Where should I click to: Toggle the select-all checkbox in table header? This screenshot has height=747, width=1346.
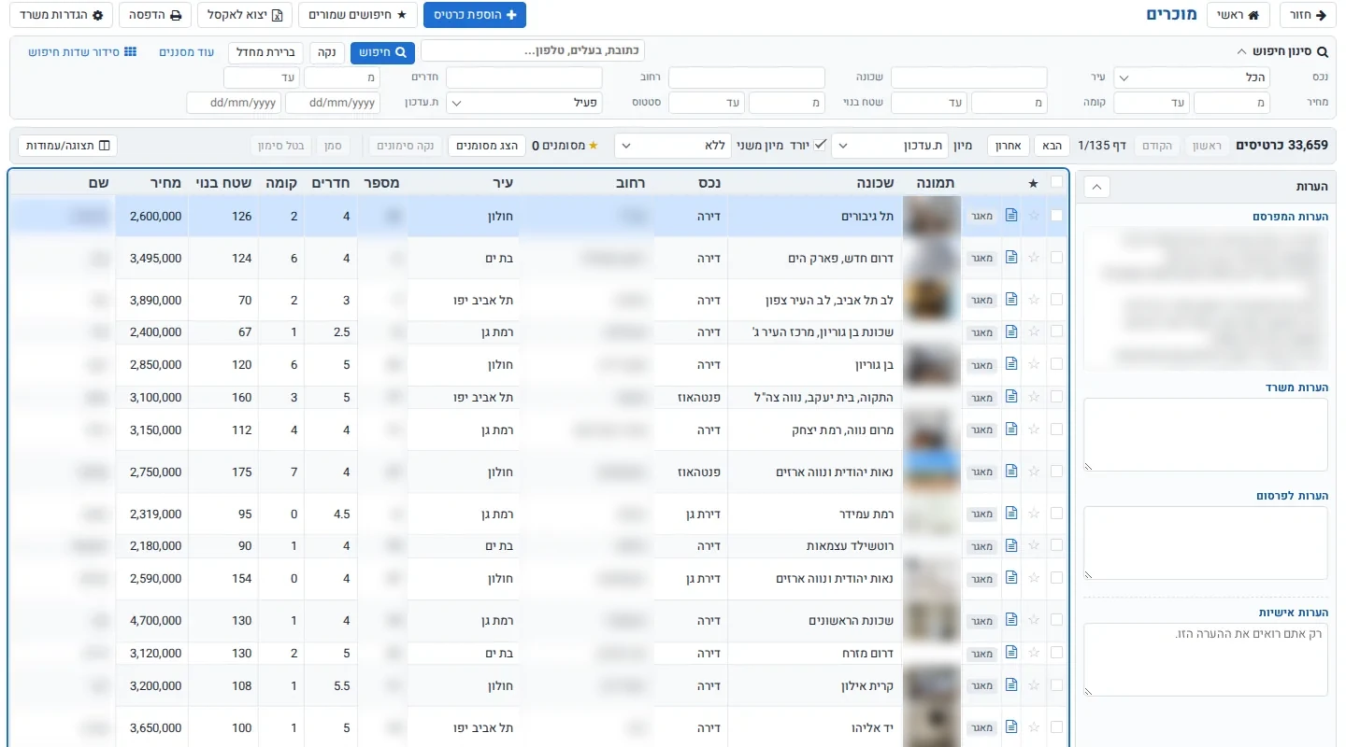coord(1056,183)
